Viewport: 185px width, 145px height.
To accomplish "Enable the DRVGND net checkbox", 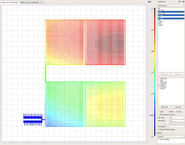I will [159, 87].
